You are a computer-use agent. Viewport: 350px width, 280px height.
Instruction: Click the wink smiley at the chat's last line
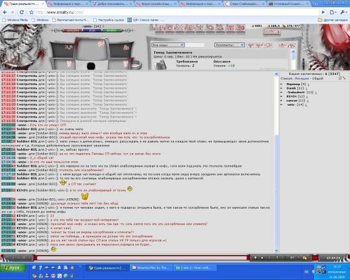(54, 249)
